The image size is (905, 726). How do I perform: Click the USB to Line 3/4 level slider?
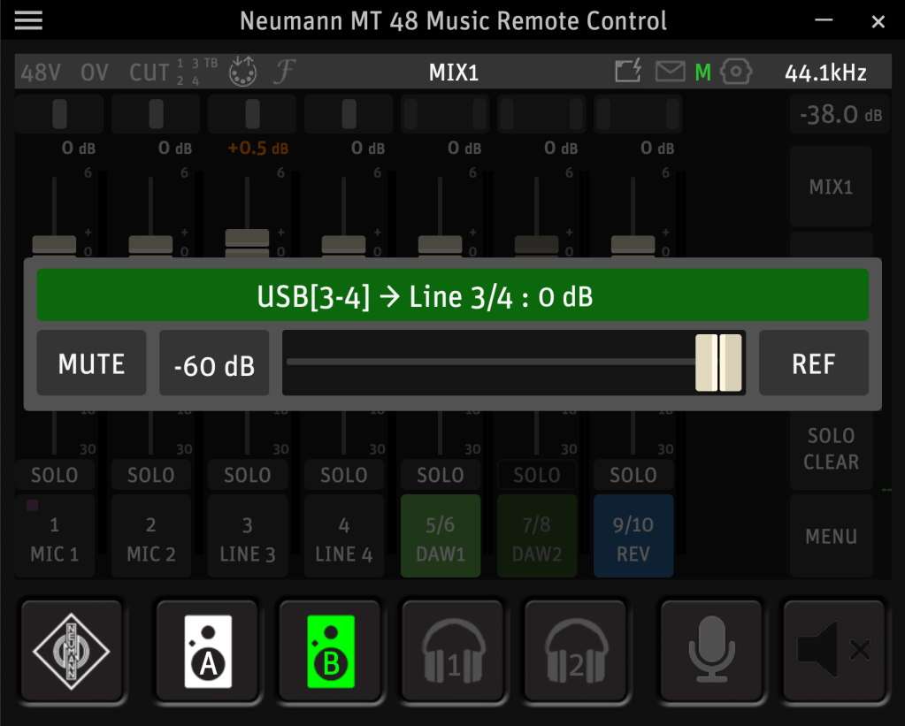[x=513, y=363]
